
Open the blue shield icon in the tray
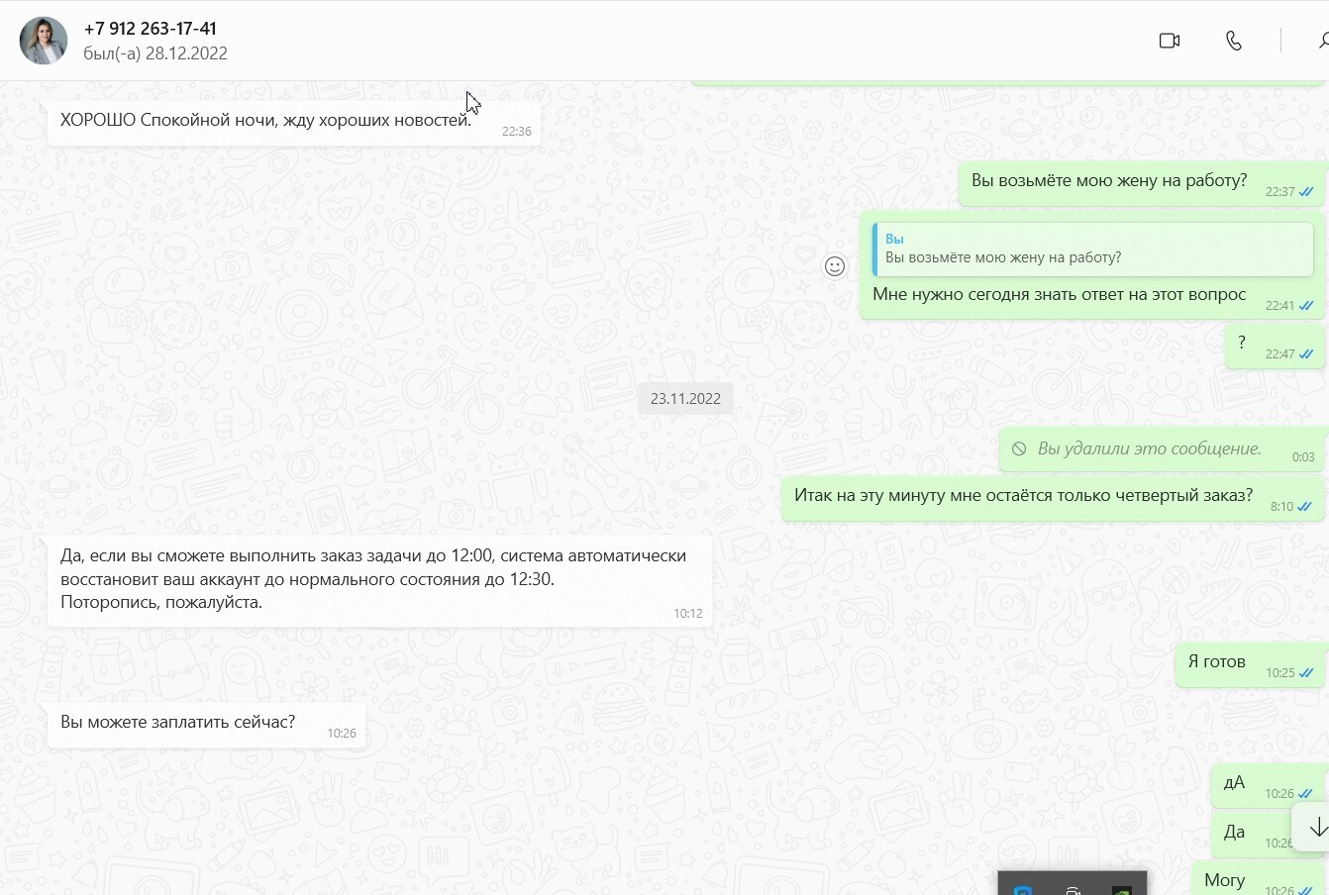coord(1022,889)
